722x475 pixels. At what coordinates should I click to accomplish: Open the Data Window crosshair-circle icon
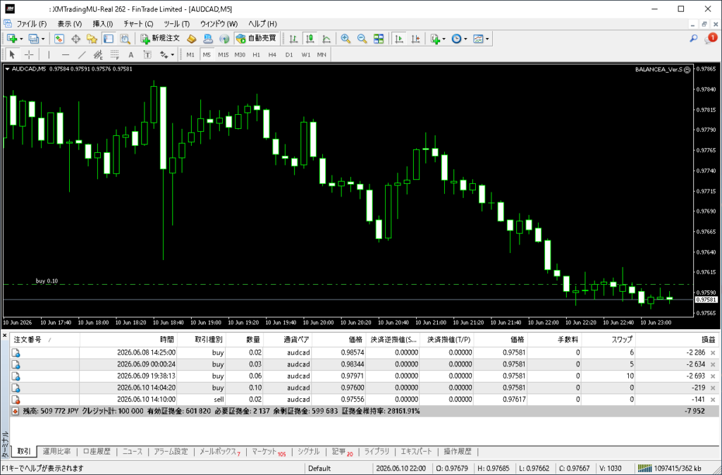75,39
